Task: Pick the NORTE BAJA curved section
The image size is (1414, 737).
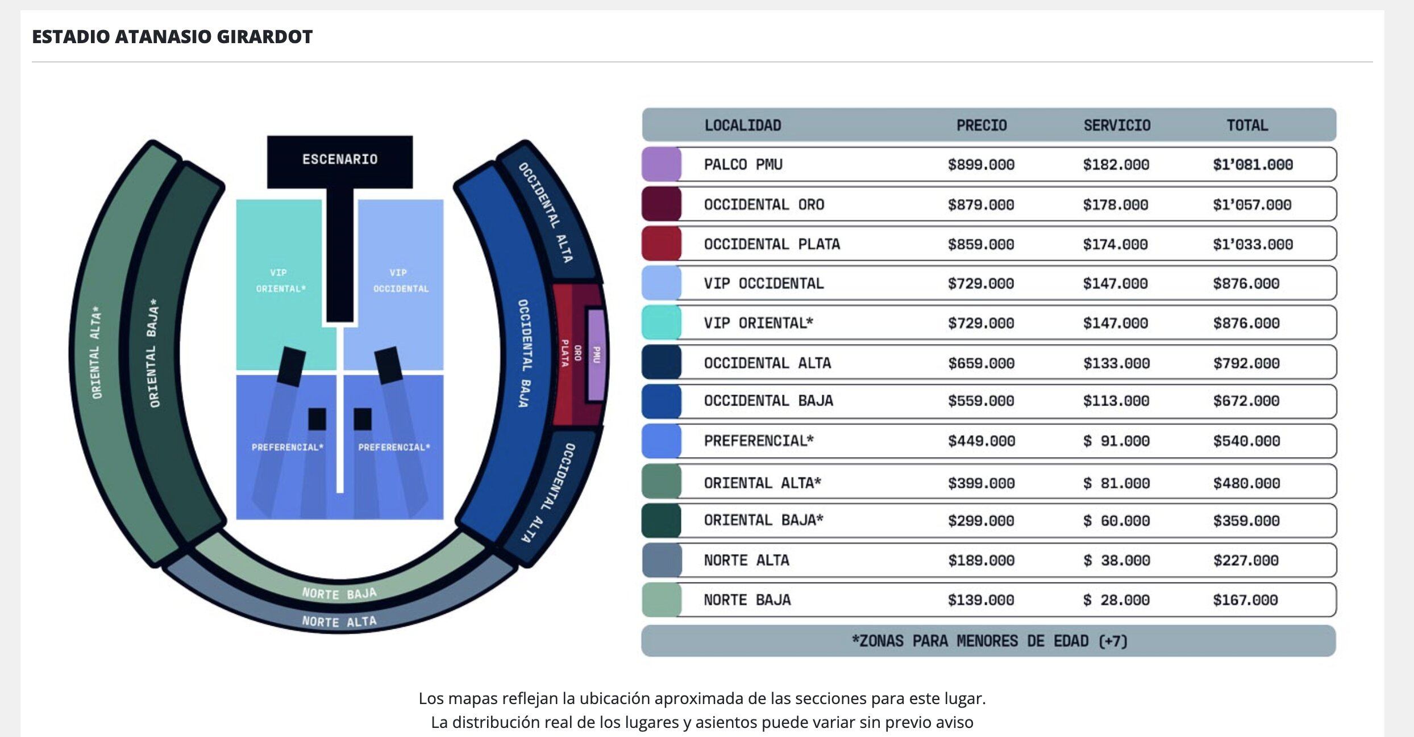Action: 339,592
